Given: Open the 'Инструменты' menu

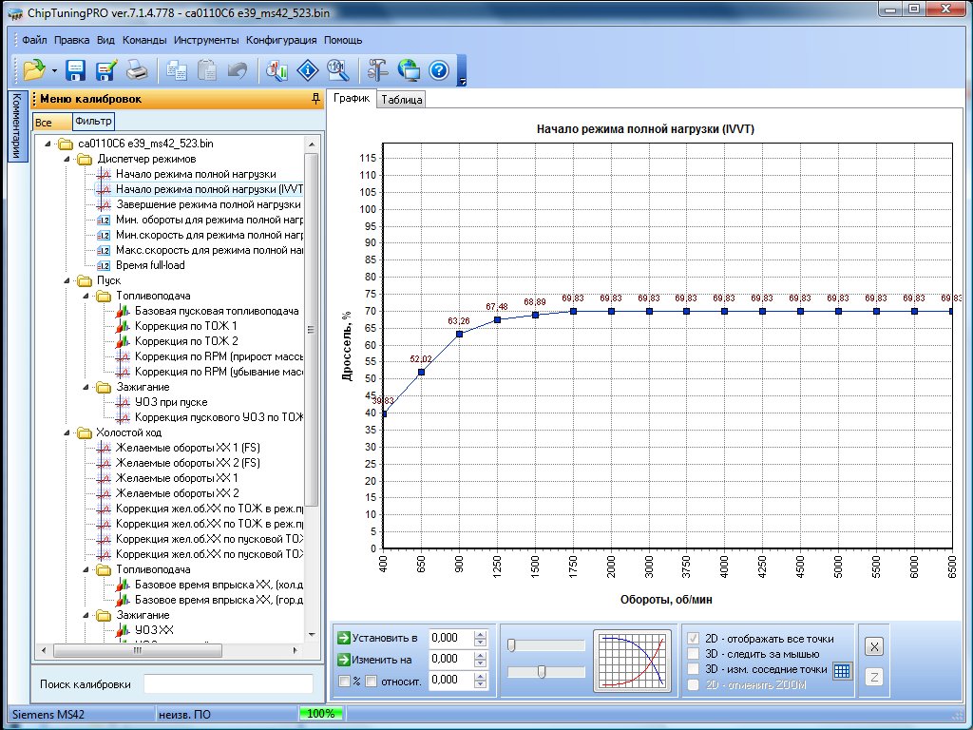Looking at the screenshot, I should tap(206, 41).
